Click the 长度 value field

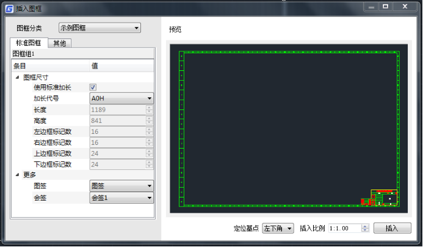[117, 109]
